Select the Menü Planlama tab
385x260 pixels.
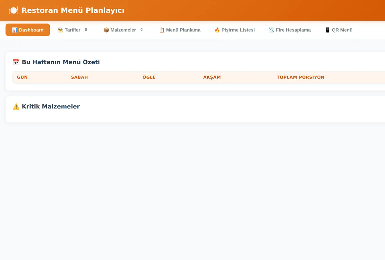point(180,30)
